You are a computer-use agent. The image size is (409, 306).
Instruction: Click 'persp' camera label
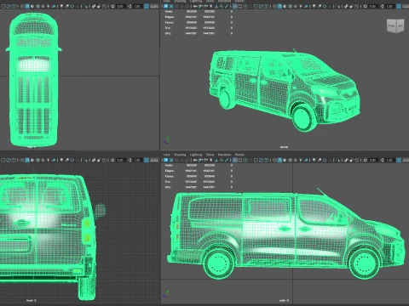click(x=284, y=147)
